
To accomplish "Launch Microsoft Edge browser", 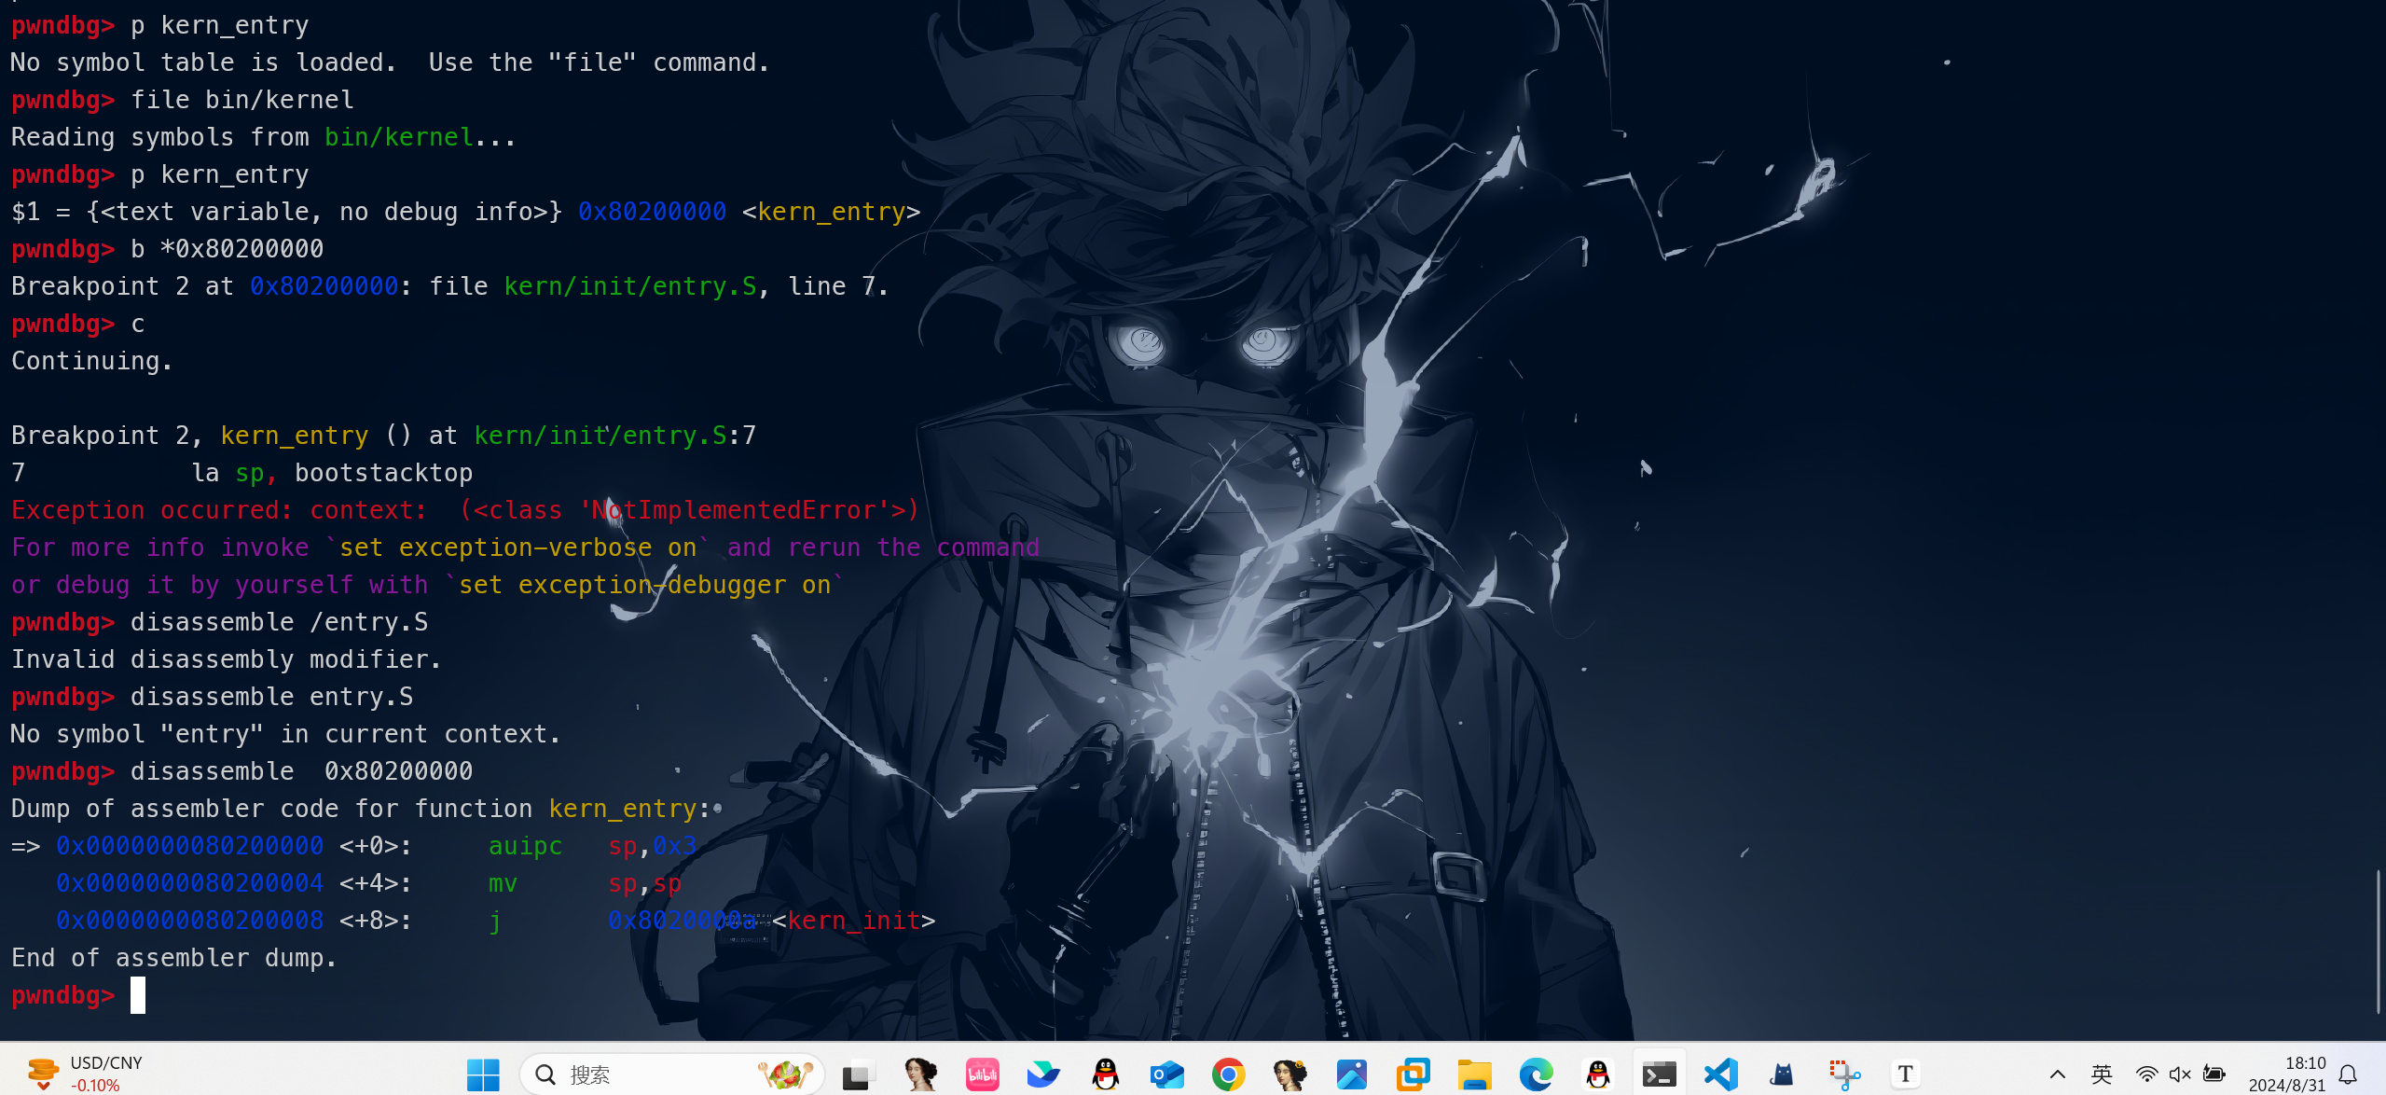I will 1536,1074.
